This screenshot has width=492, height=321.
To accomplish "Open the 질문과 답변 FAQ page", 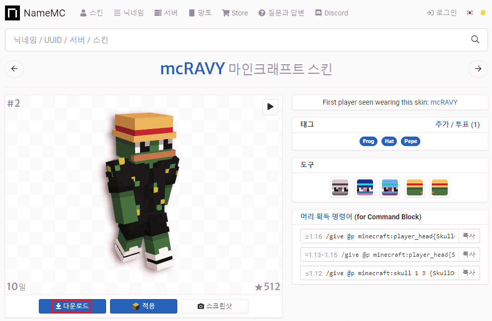I will 281,13.
